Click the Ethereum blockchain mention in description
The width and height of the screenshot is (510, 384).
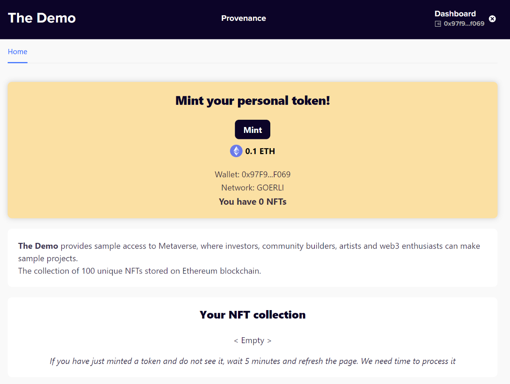(221, 271)
